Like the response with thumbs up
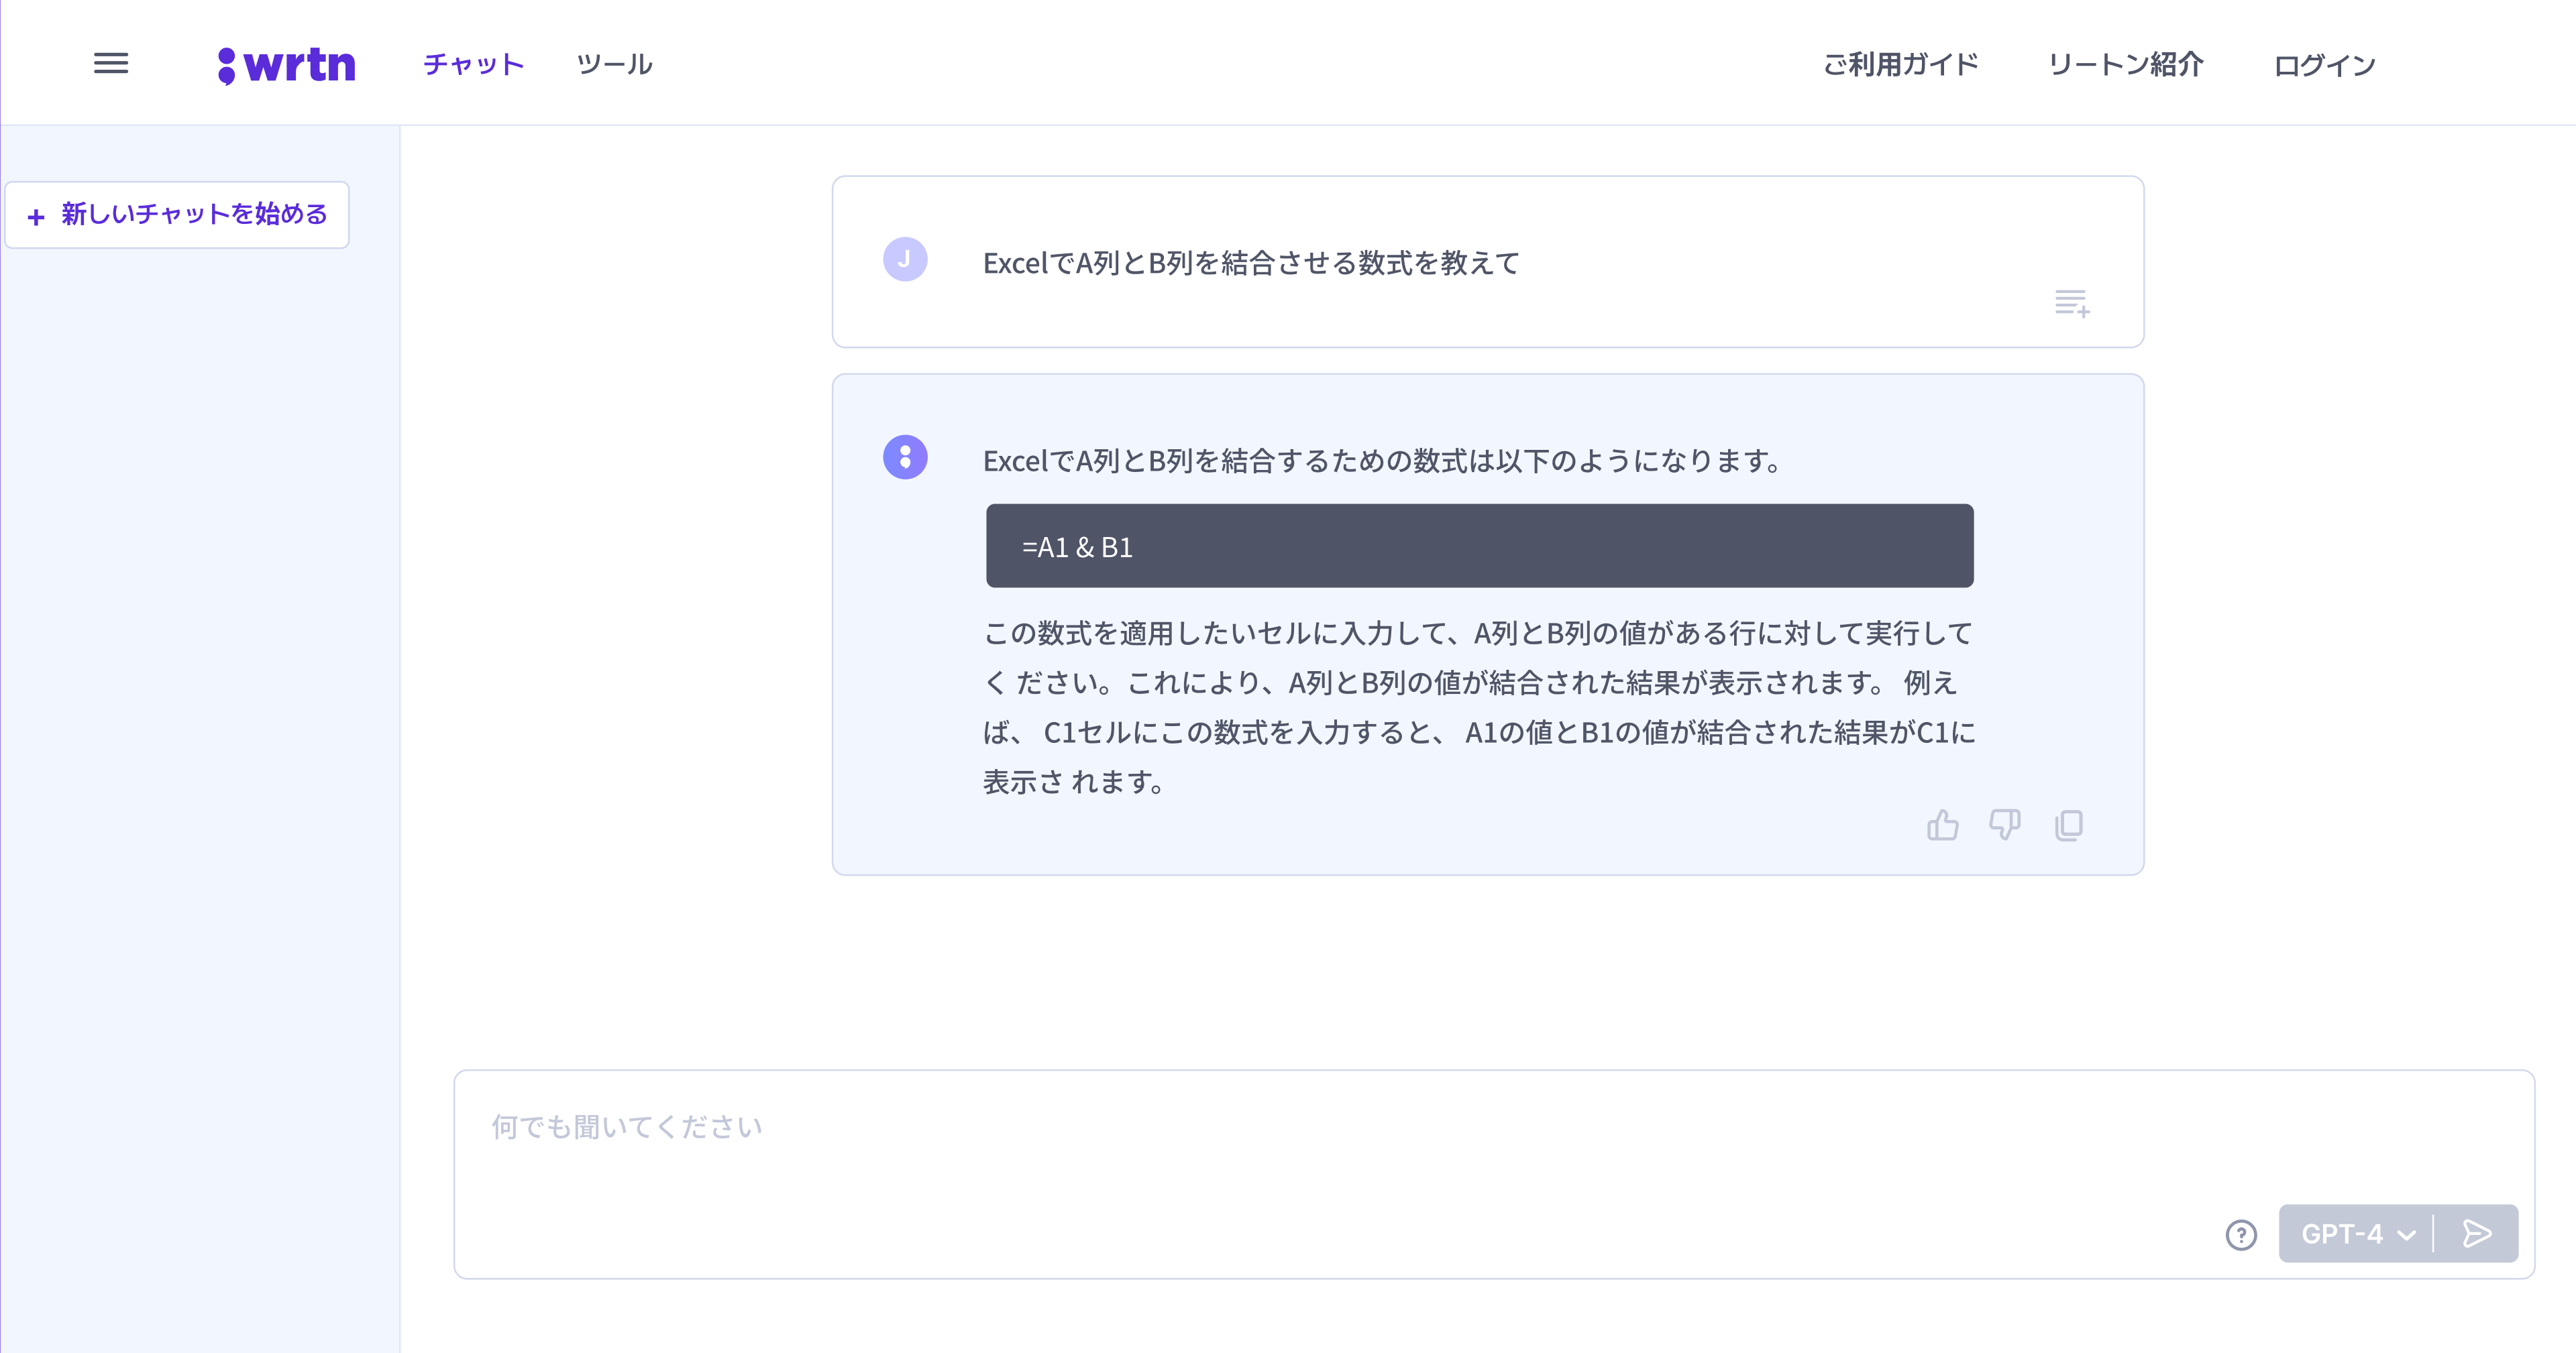Viewport: 2576px width, 1353px height. pyautogui.click(x=1942, y=825)
